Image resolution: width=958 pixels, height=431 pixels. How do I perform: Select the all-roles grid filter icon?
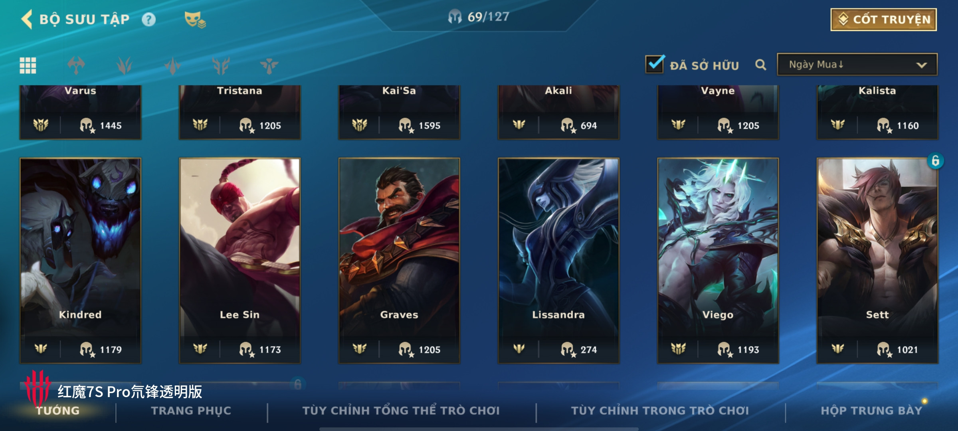point(28,65)
